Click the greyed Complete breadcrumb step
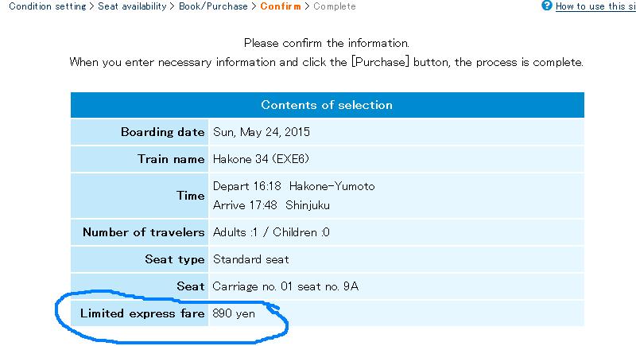 [335, 6]
